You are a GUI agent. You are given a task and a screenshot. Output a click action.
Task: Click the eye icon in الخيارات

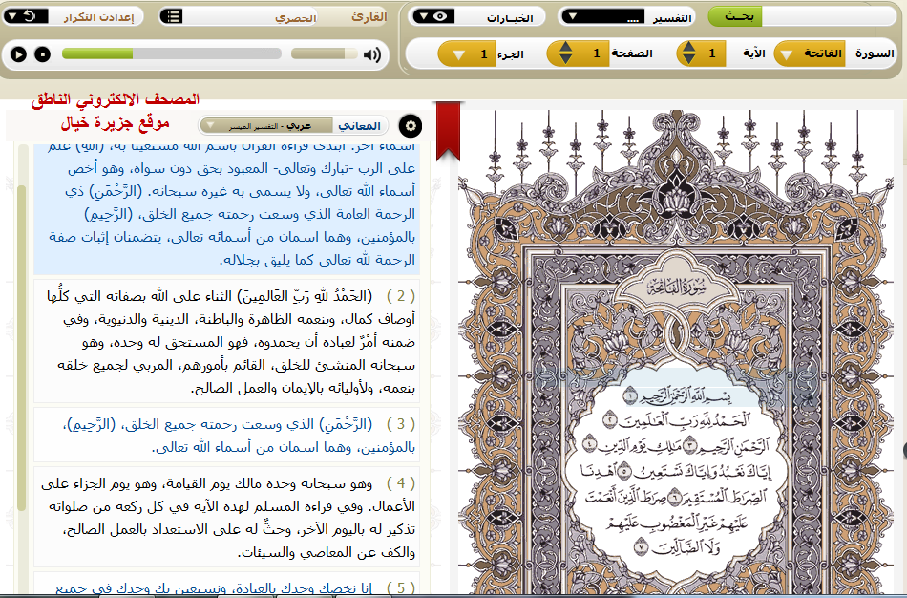coord(440,16)
